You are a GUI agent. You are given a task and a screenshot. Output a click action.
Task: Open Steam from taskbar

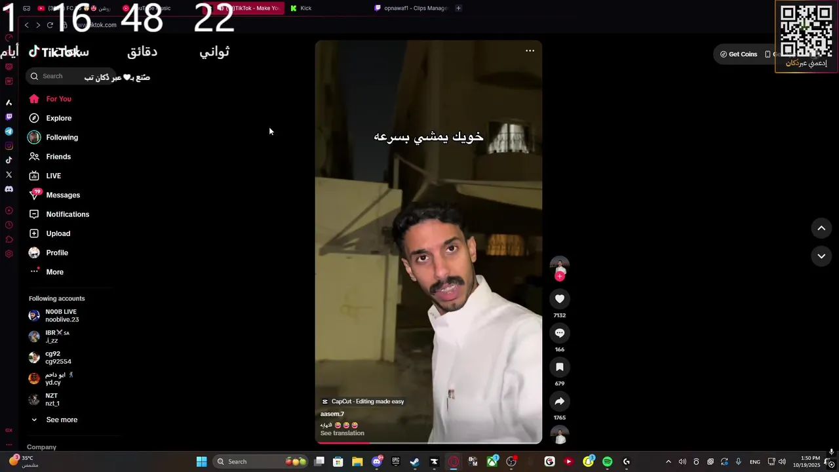click(x=414, y=462)
